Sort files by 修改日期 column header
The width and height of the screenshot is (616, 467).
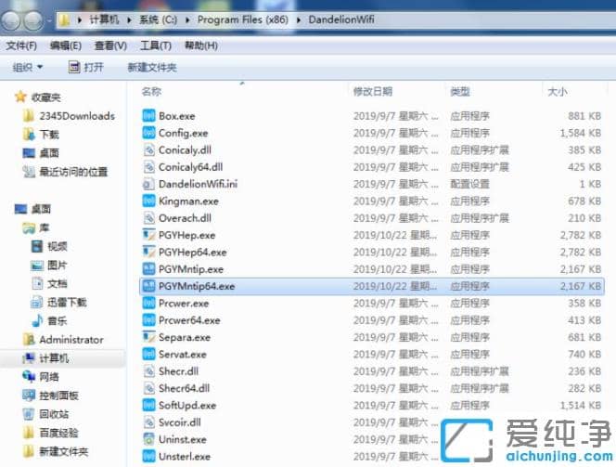372,92
